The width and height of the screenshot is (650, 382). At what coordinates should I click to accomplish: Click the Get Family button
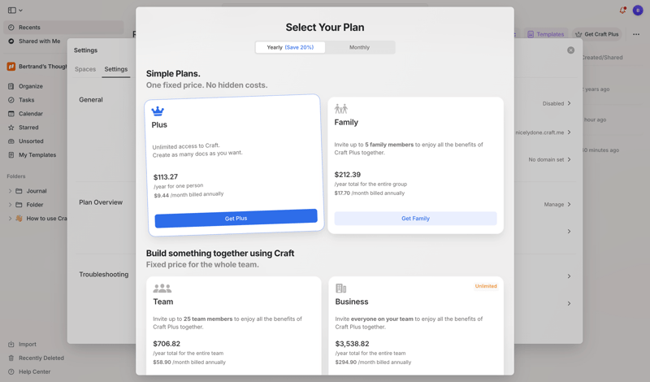point(415,219)
